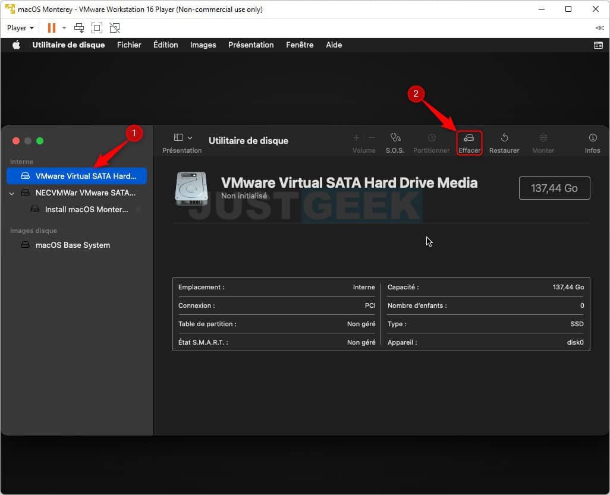
Task: Click the large hard drive image
Action: point(191,188)
